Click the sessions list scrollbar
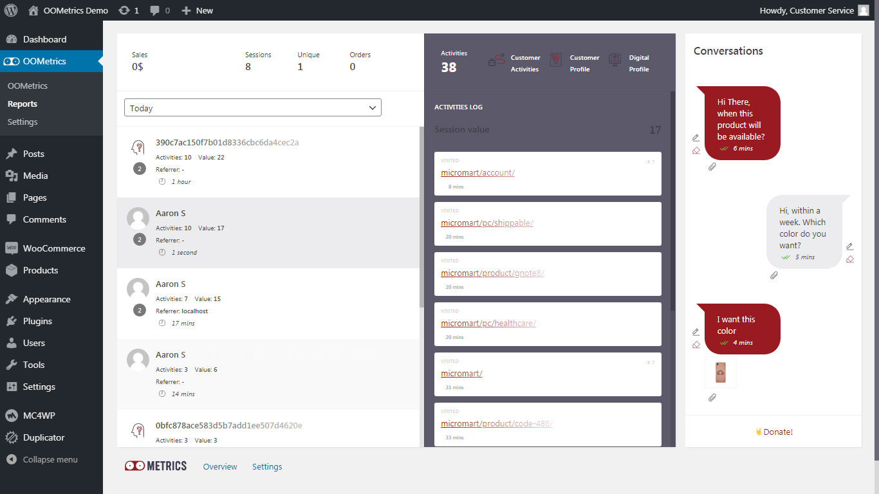This screenshot has width=879, height=494. 421,216
